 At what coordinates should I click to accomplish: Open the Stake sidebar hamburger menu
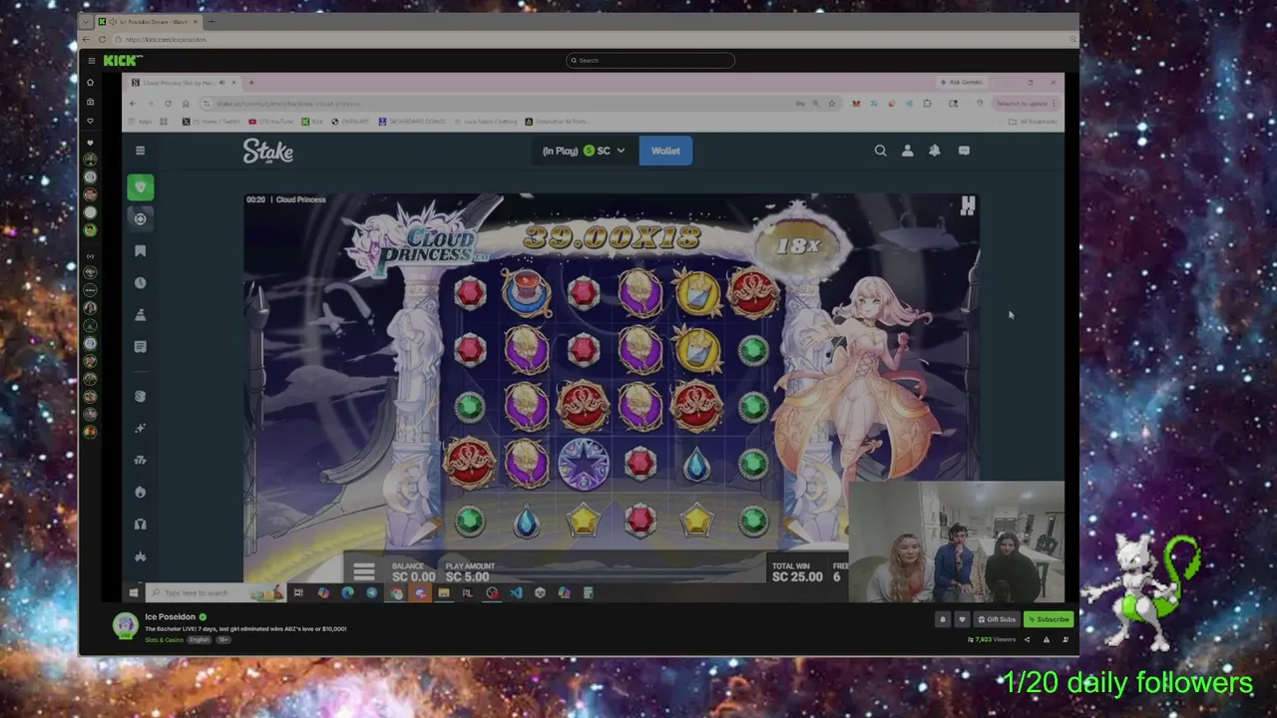(x=140, y=151)
